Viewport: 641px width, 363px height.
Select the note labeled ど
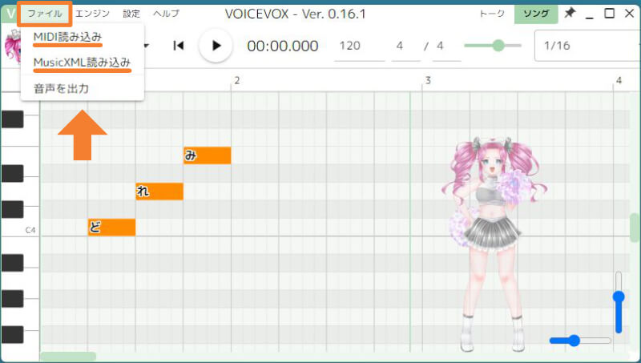point(111,228)
